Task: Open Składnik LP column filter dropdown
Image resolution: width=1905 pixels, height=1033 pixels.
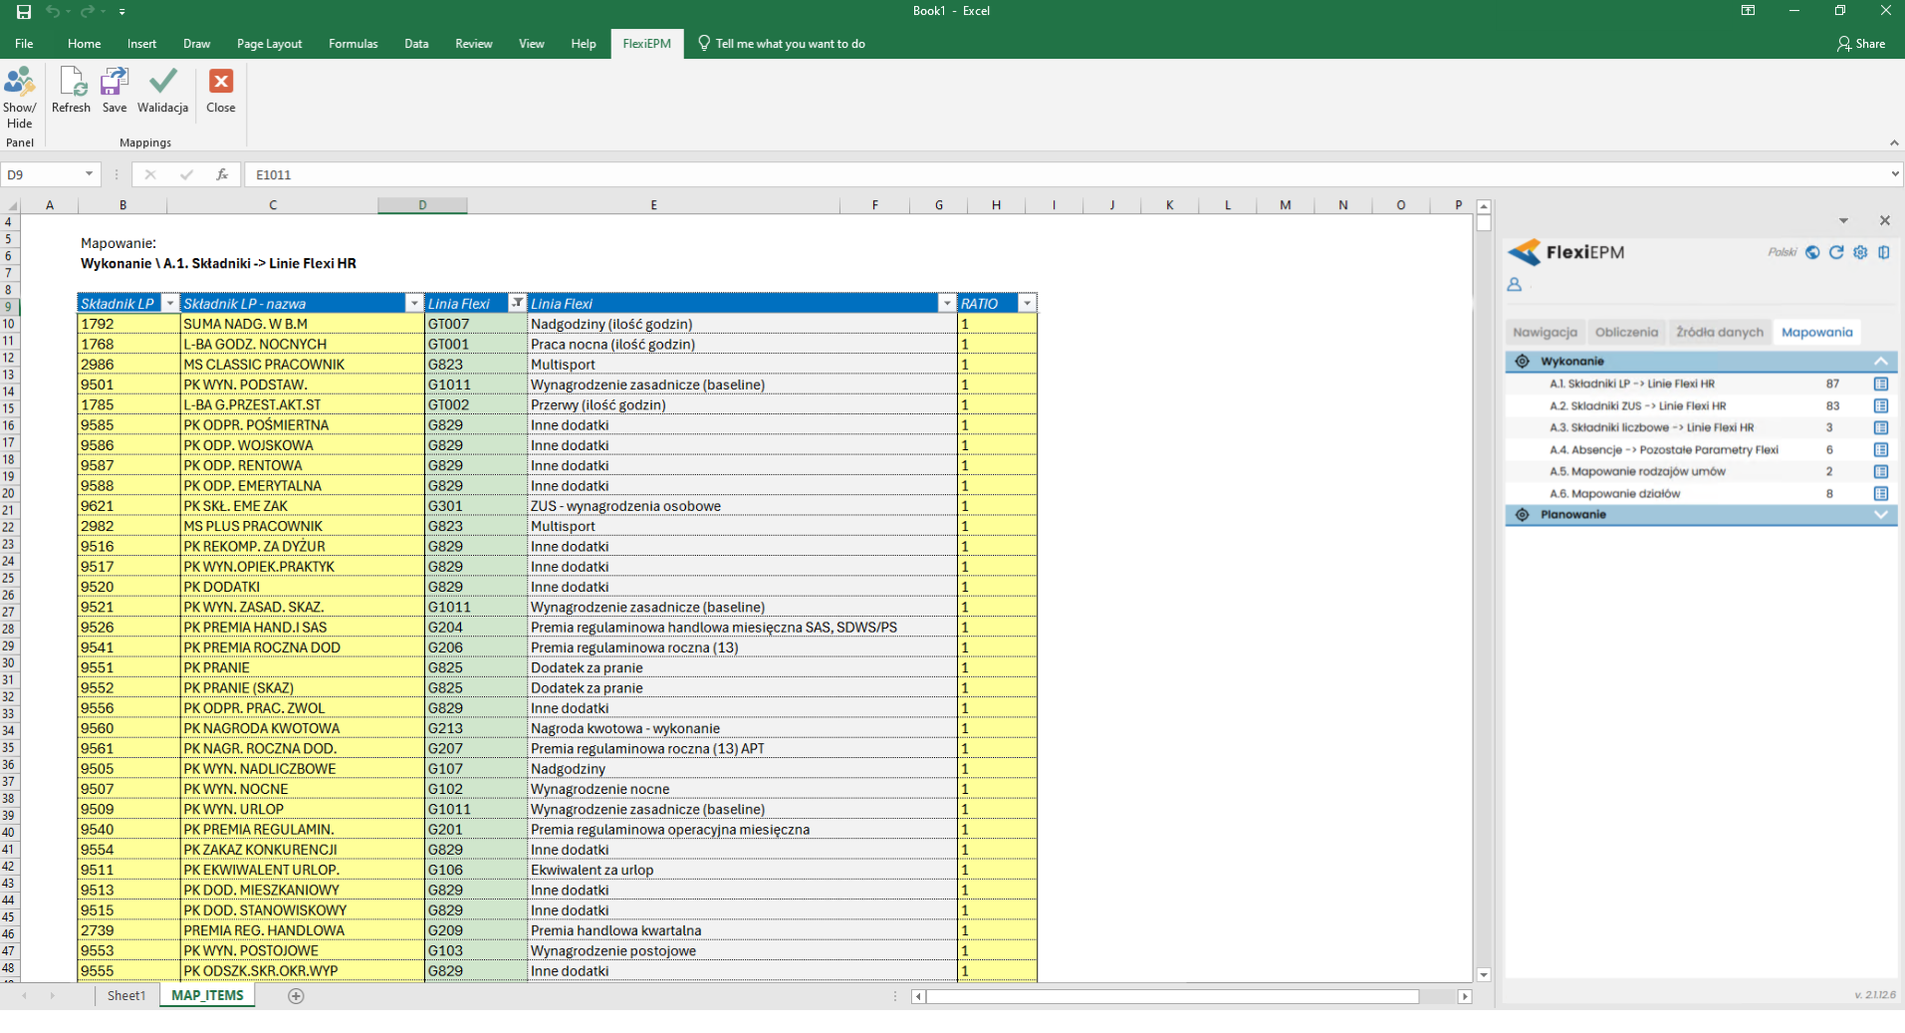Action: click(170, 304)
